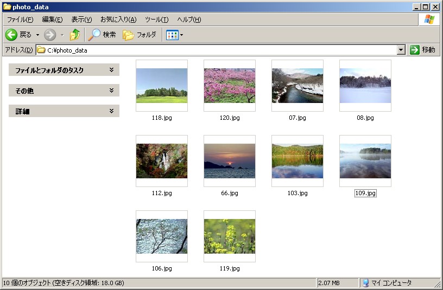Click the 移動 button label
Image resolution: width=443 pixels, height=290 pixels.
(428, 50)
